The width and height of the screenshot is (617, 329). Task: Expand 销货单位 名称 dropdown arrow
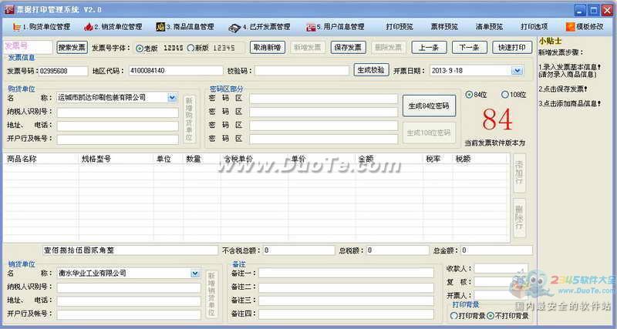tap(195, 274)
